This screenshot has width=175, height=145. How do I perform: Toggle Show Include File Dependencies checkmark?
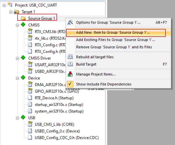(70, 84)
